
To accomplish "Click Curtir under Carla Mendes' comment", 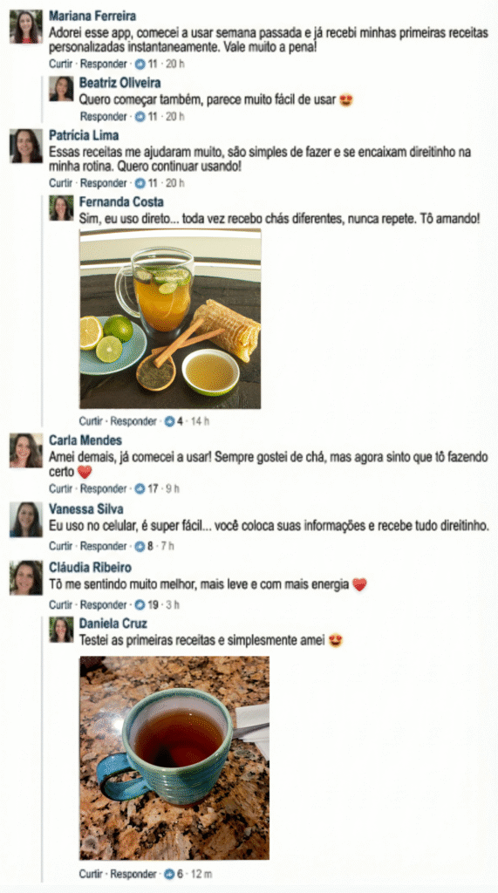I will pos(60,488).
